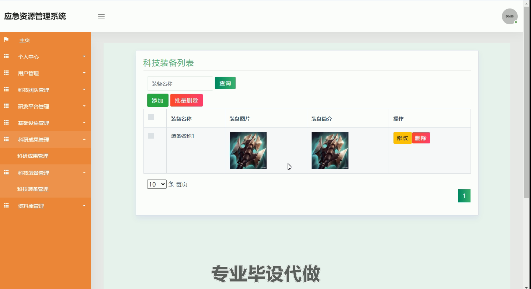Focus the 装备名称 search input field
This screenshot has height=289, width=531.
[x=180, y=83]
